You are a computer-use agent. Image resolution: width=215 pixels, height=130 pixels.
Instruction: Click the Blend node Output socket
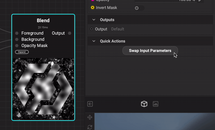[70, 33]
